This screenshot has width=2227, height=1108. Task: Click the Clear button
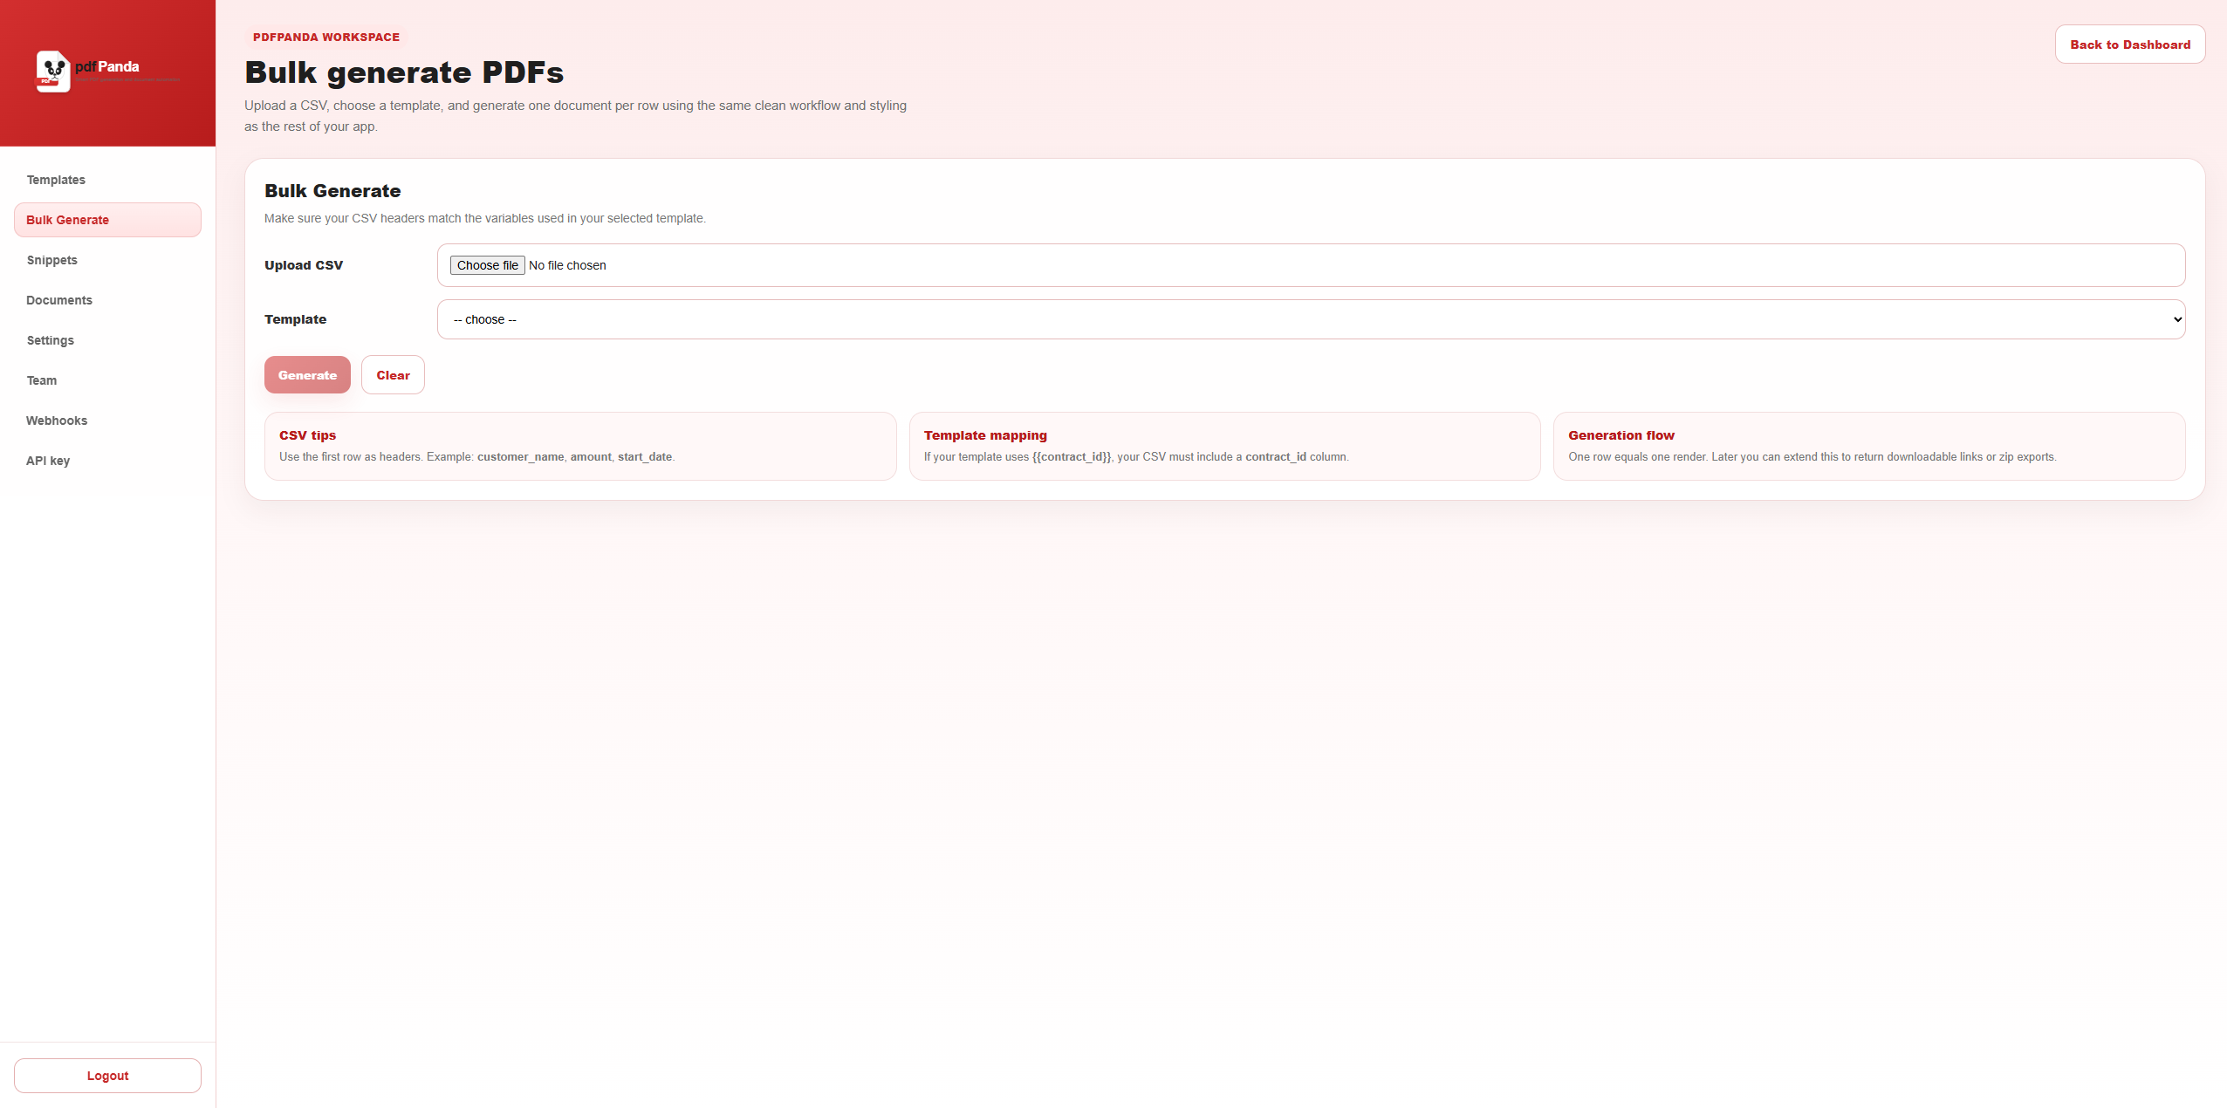coord(393,374)
